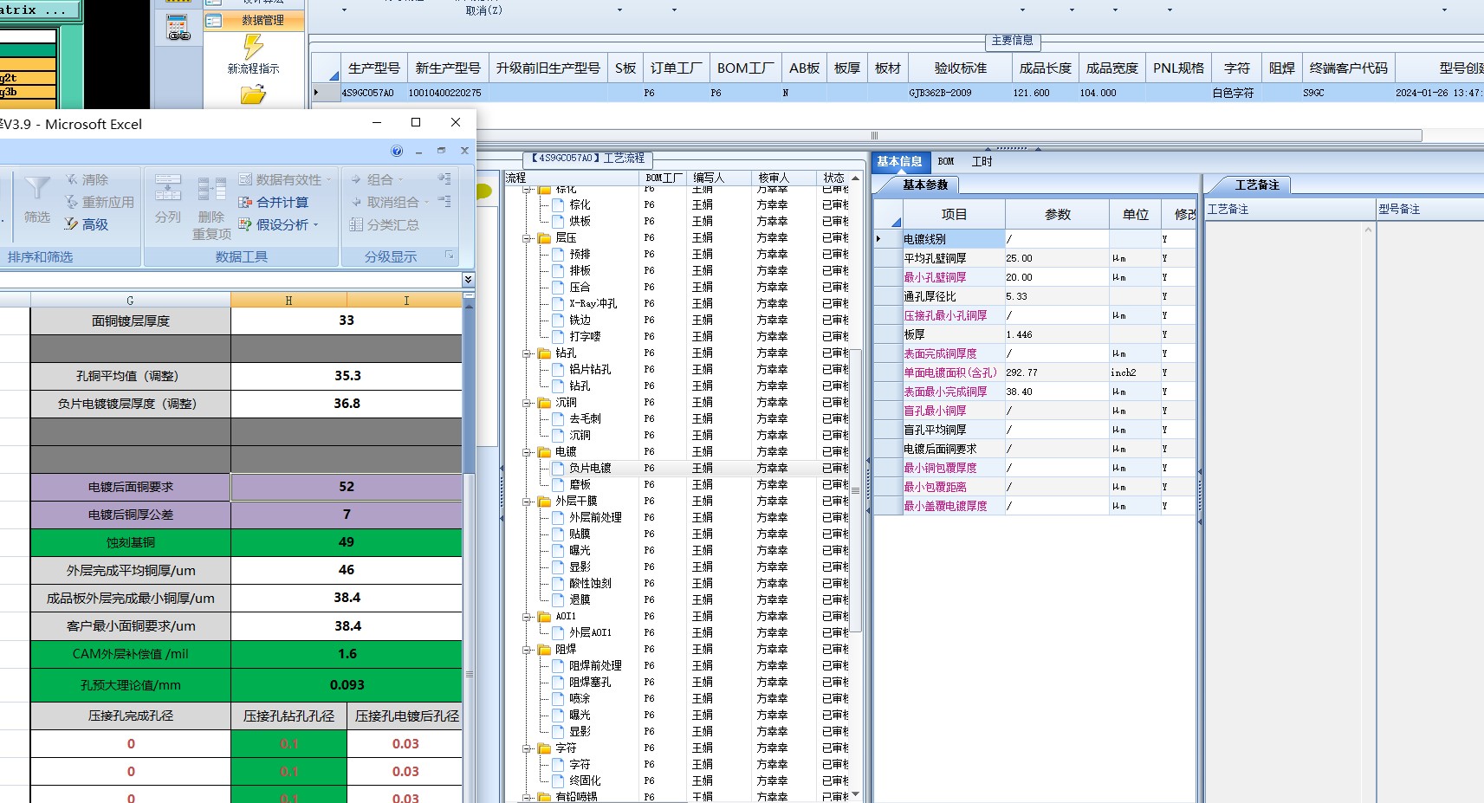Select the X-Ray冲孔 step
Screen dimensions: 1484x803
click(593, 304)
